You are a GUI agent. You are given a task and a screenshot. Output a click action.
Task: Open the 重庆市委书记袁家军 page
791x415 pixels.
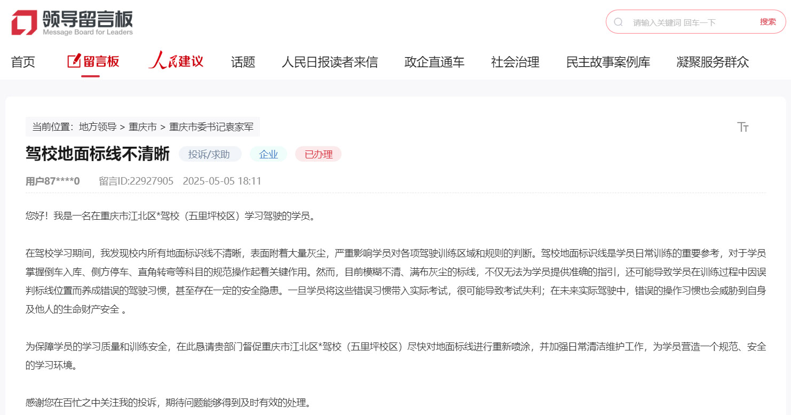[x=211, y=126]
